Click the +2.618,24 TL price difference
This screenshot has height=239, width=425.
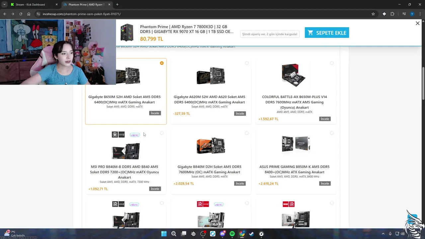[268, 184]
